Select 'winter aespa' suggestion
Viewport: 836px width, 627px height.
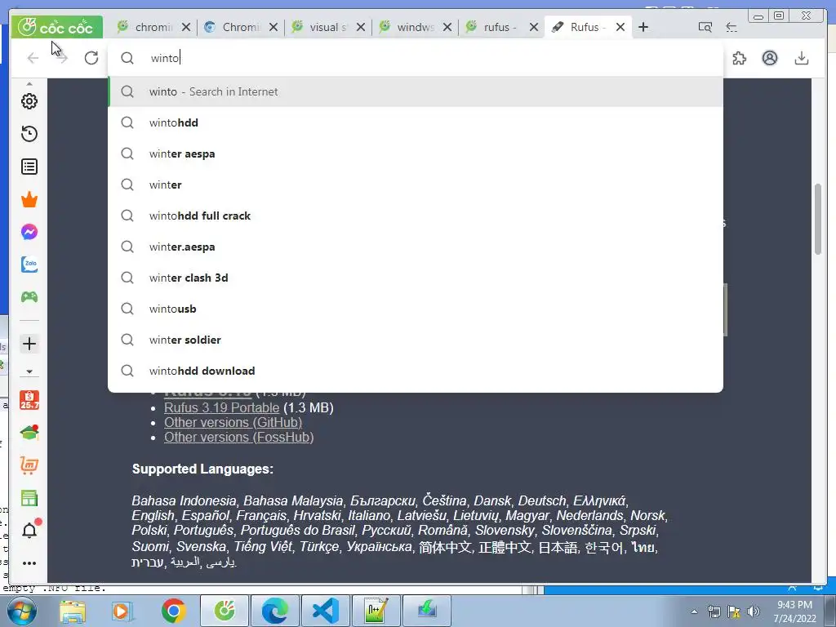point(416,153)
